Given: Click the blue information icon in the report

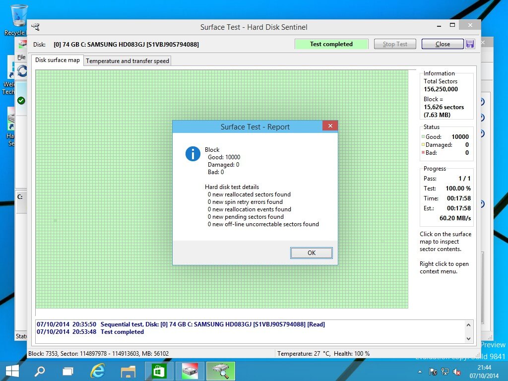Looking at the screenshot, I should (x=193, y=154).
